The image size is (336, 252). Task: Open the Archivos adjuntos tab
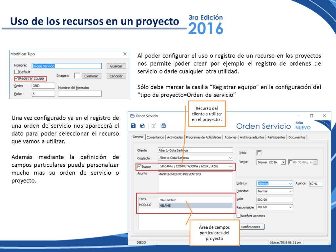(x=252, y=137)
